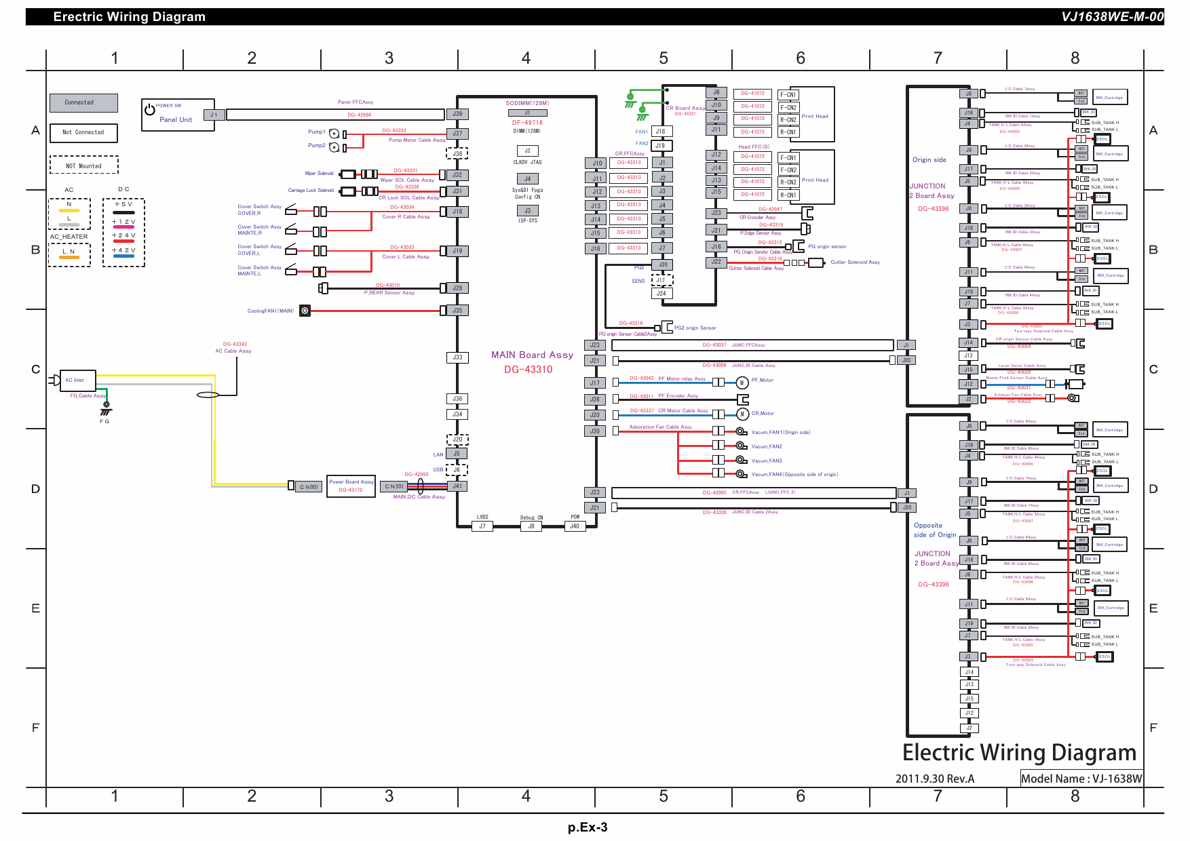Select the Vacum_FAN3 fan symbol
This screenshot has width=1190, height=841.
point(741,460)
